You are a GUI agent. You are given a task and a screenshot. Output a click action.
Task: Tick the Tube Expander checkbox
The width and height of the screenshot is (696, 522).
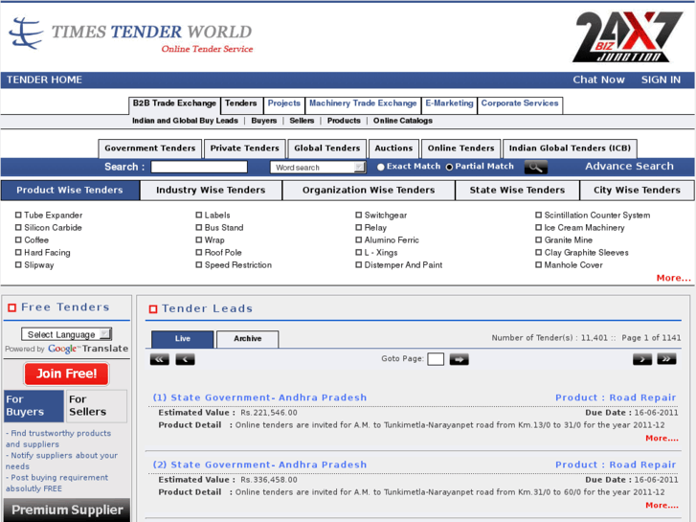[x=18, y=215]
